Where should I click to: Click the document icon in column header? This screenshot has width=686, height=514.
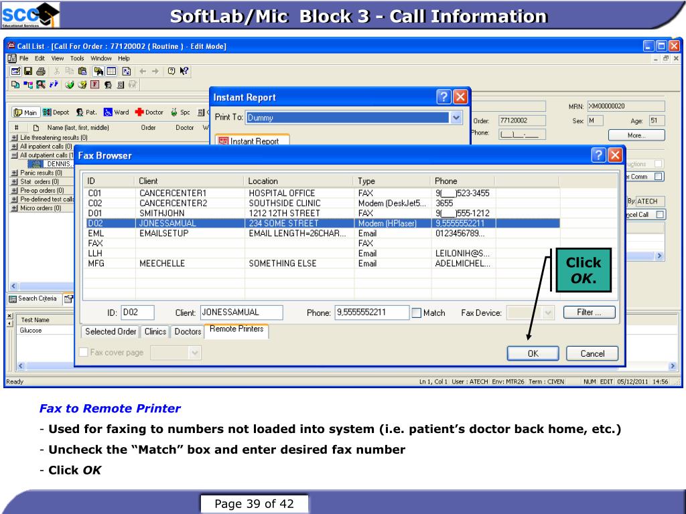coord(36,128)
